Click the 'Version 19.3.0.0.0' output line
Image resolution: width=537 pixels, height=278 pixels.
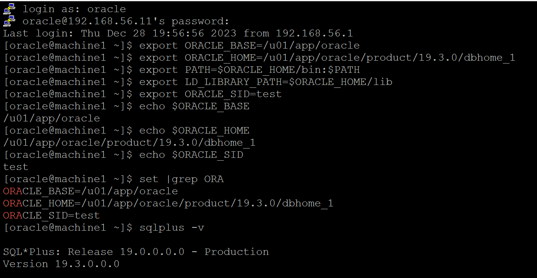pyautogui.click(x=61, y=264)
